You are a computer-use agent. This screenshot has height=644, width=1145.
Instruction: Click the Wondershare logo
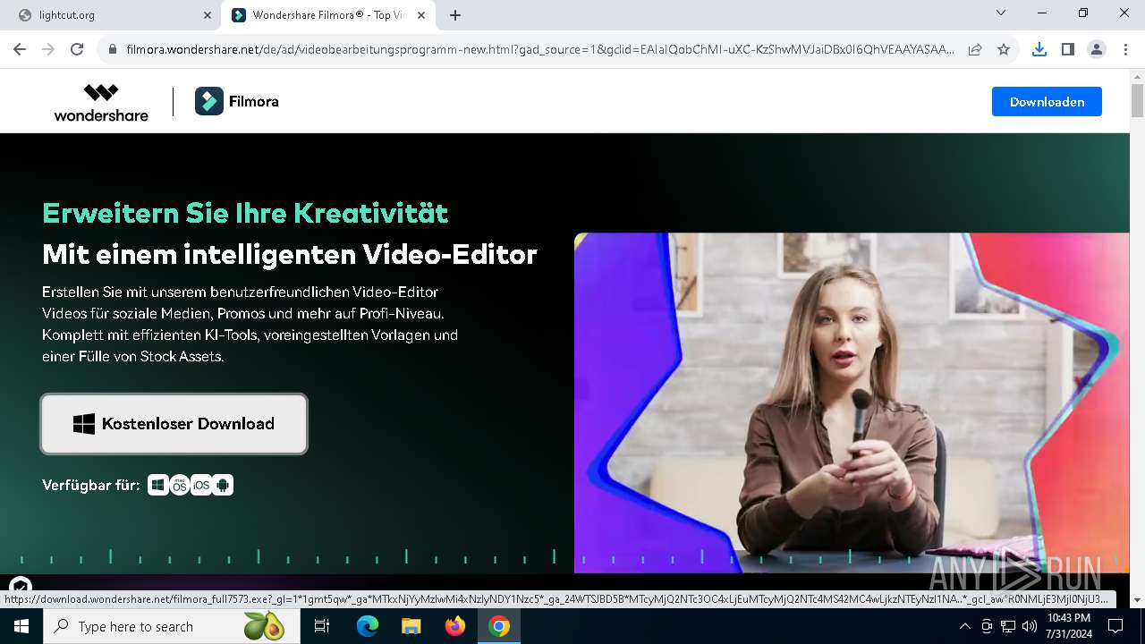pyautogui.click(x=101, y=102)
